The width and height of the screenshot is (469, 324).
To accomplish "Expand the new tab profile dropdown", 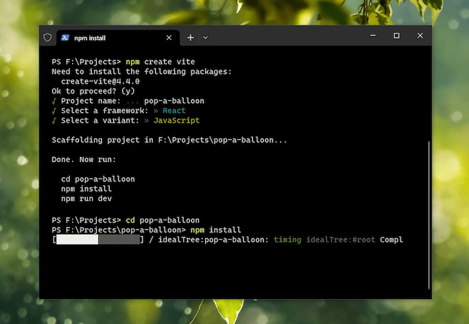I will 206,38.
